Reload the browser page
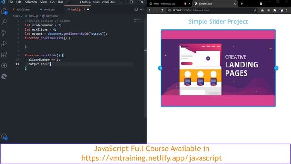Screen dimensions: 291x164 (x=162, y=10)
